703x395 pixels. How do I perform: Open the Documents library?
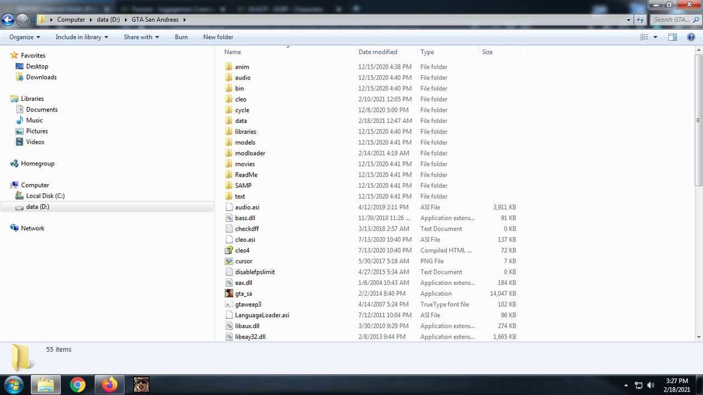click(42, 110)
